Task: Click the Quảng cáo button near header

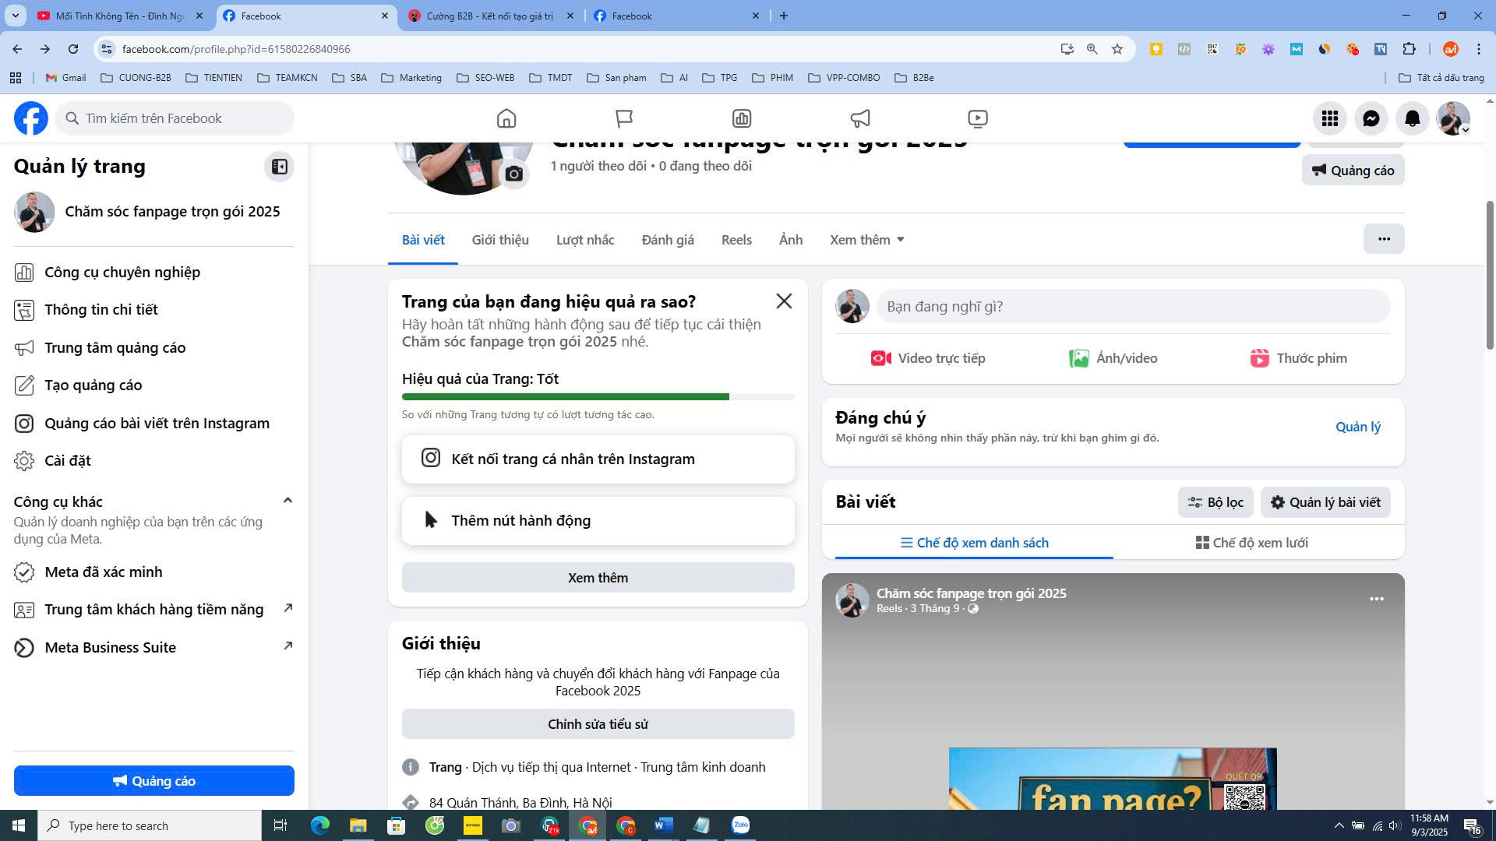Action: 1353,171
